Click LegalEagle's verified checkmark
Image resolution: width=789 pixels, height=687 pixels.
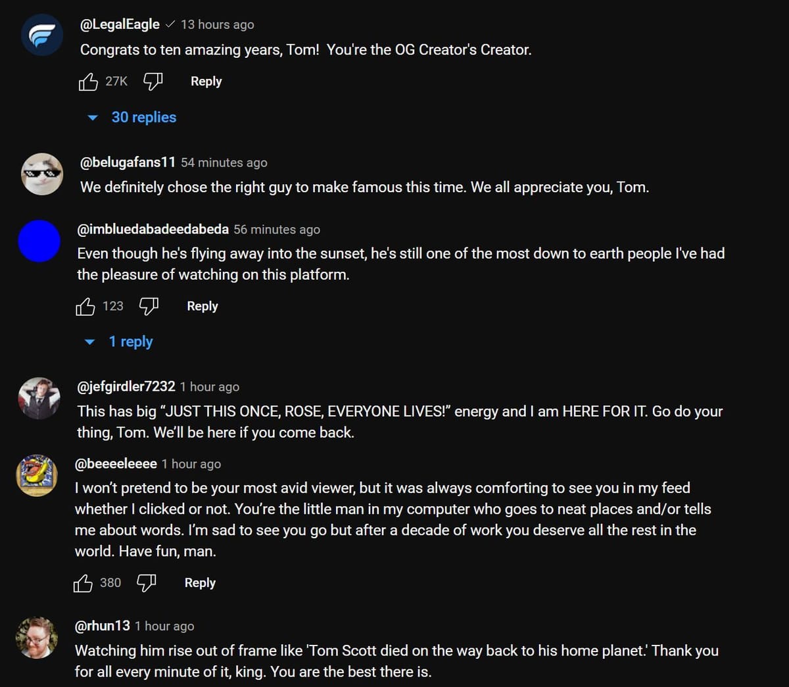pos(170,24)
